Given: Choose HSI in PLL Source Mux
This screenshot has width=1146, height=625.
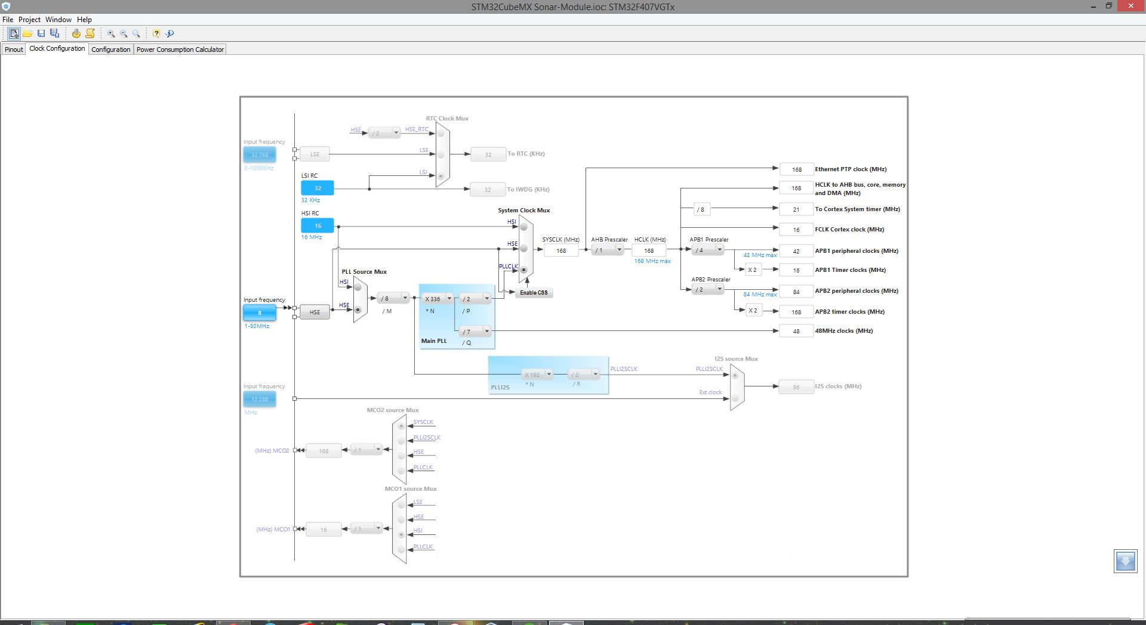Looking at the screenshot, I should (x=358, y=287).
